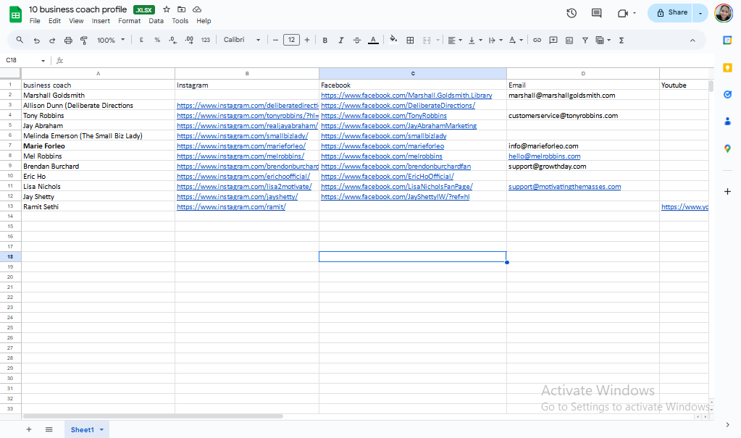Decrease decimal places
Image resolution: width=741 pixels, height=438 pixels.
pos(173,40)
